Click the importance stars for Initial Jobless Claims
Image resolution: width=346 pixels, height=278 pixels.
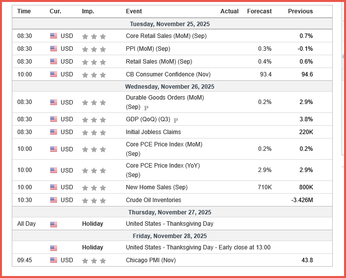click(x=94, y=133)
